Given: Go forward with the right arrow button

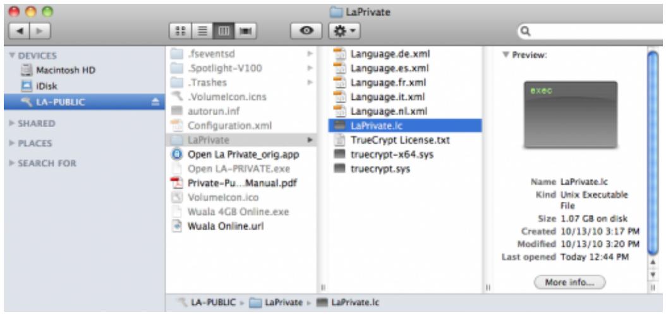Looking at the screenshot, I should 40,32.
